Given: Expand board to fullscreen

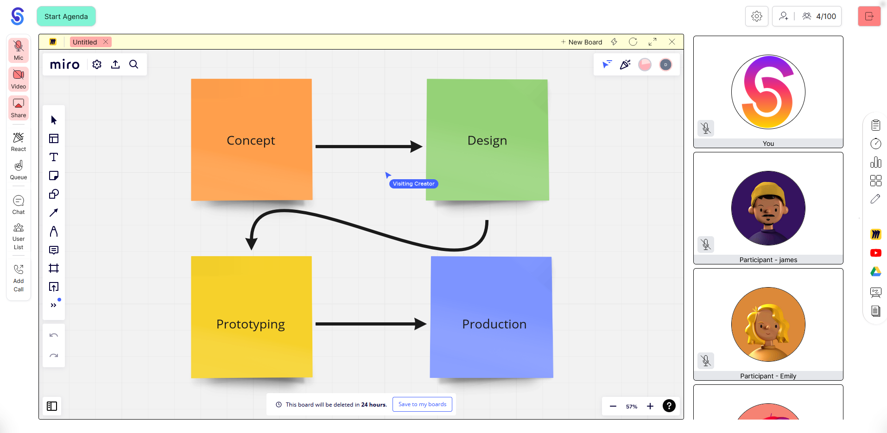Looking at the screenshot, I should [653, 42].
